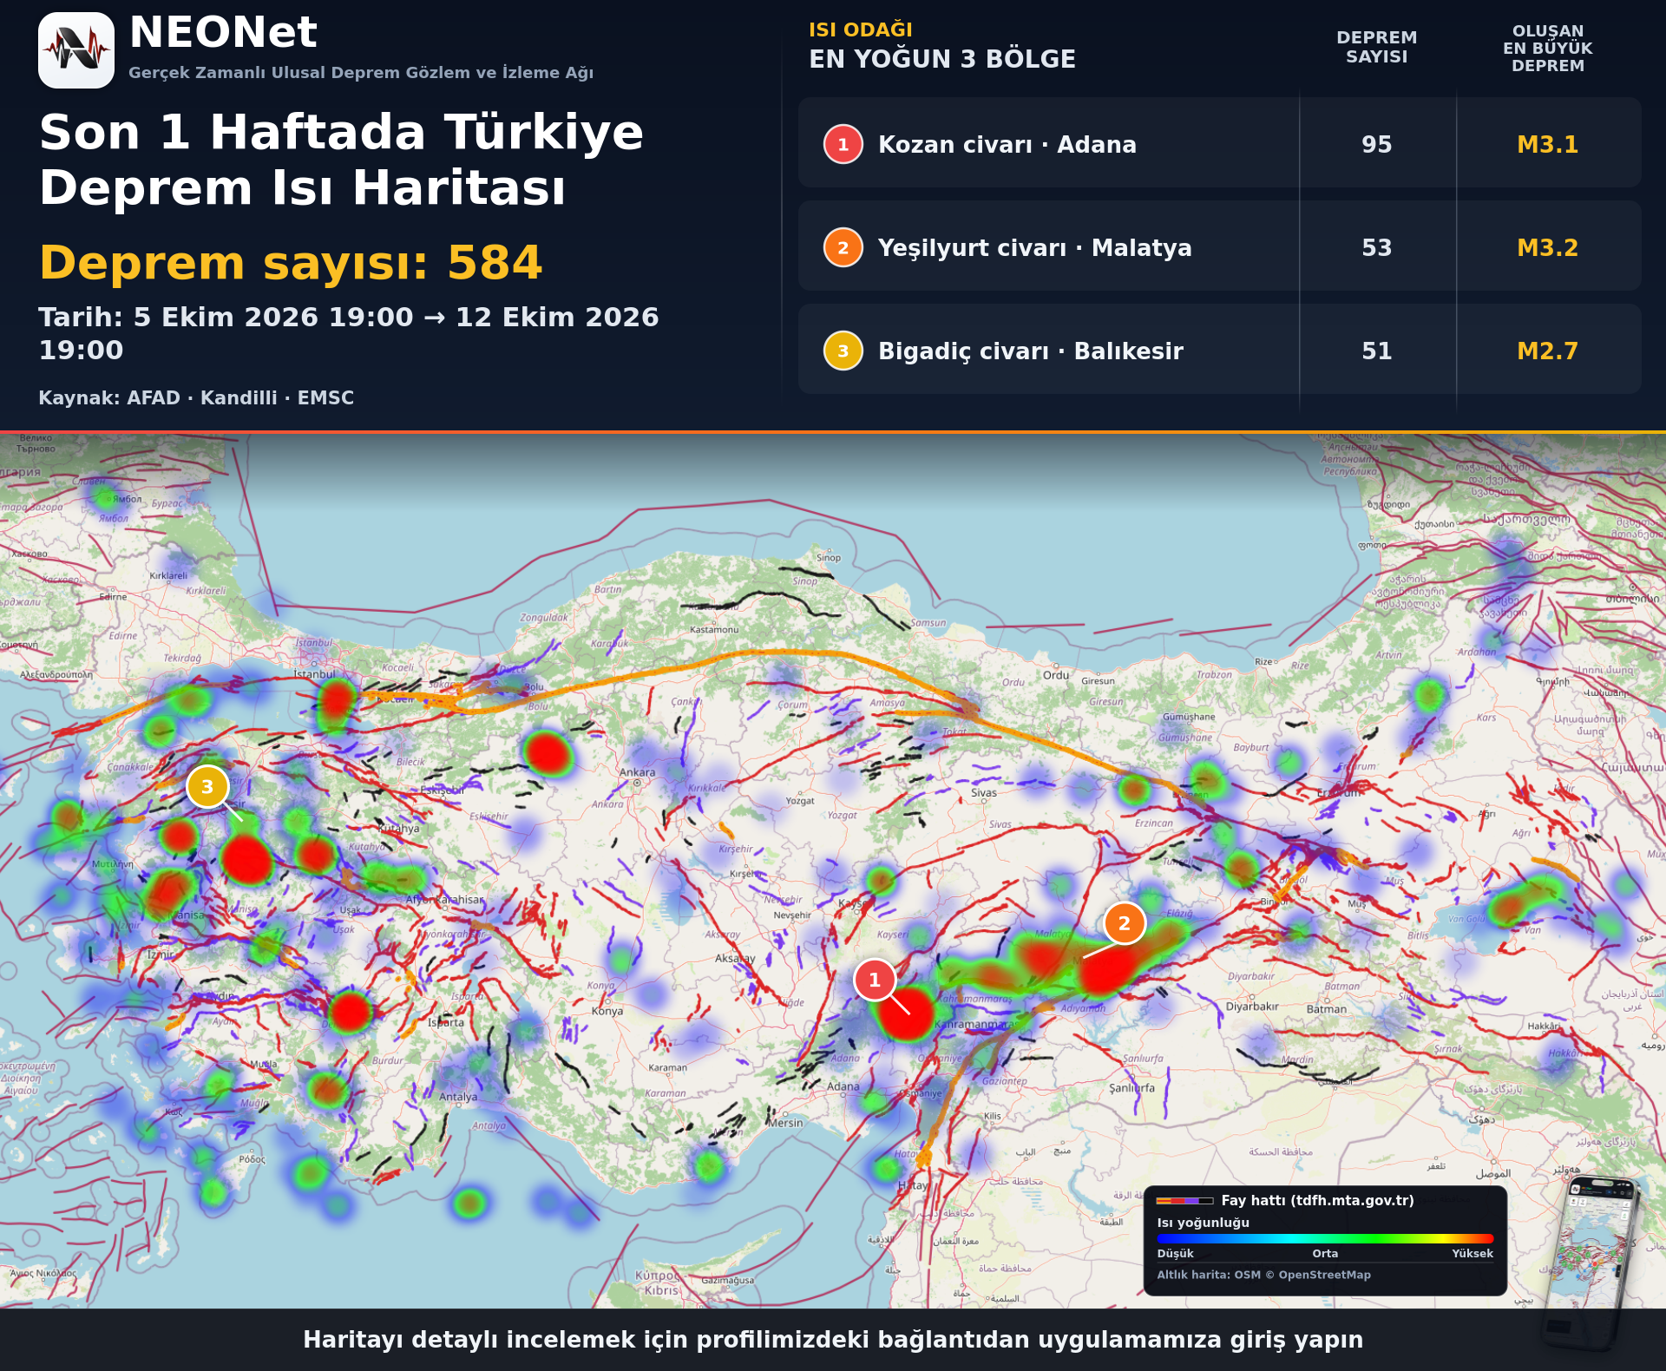Click the OLUŞAN EN BÜYÜK DEPREM header
This screenshot has width=1666, height=1371.
(x=1547, y=49)
